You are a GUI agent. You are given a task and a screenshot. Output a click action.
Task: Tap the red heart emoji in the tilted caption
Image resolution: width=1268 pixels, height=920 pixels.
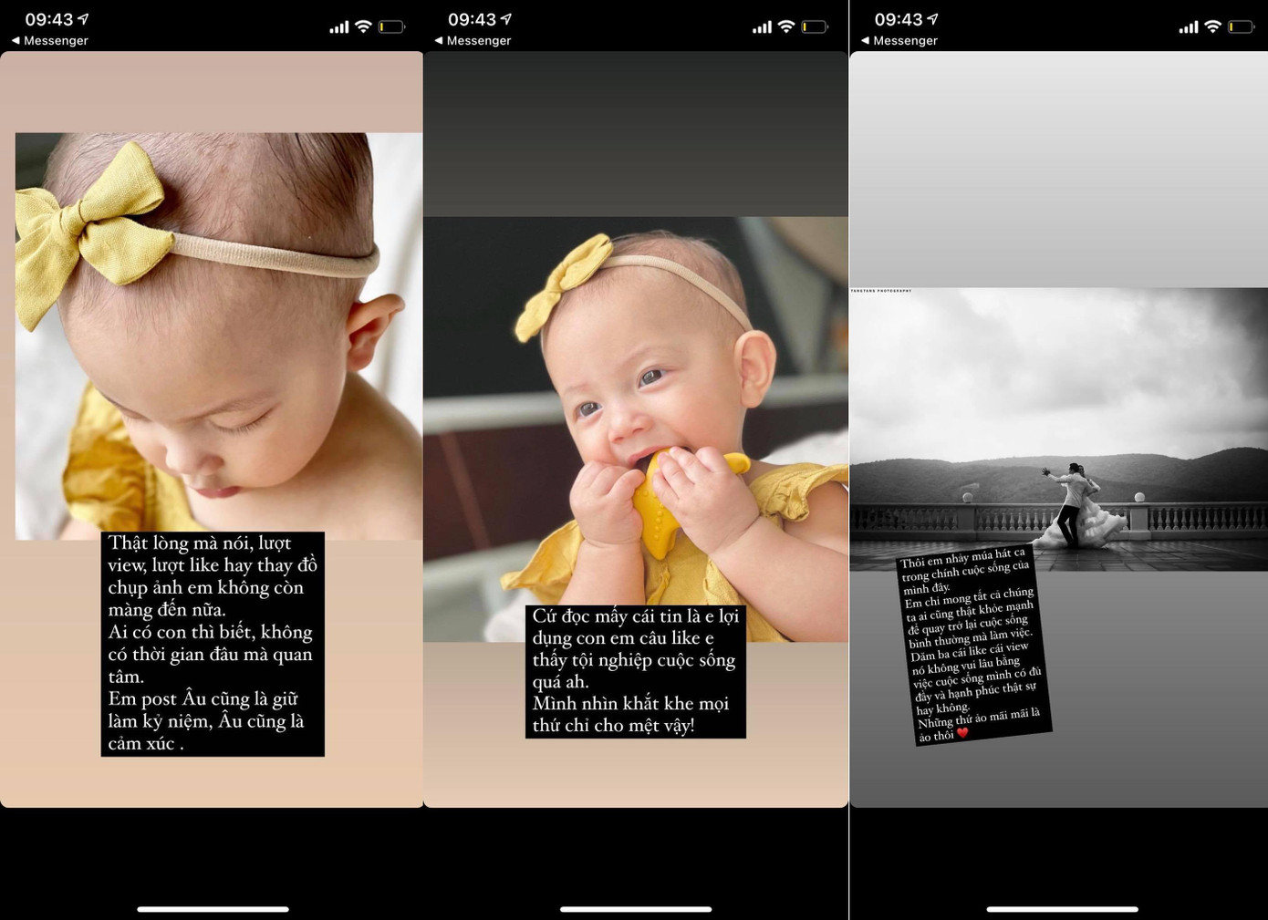(x=962, y=732)
